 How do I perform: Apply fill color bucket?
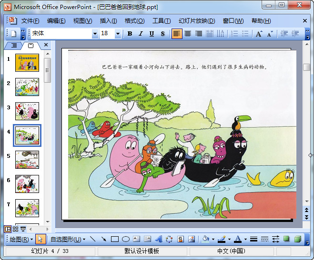[x=206, y=239]
